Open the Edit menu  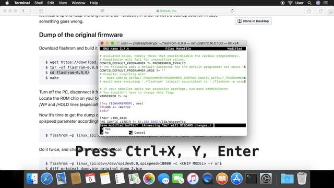pyautogui.click(x=51, y=3)
